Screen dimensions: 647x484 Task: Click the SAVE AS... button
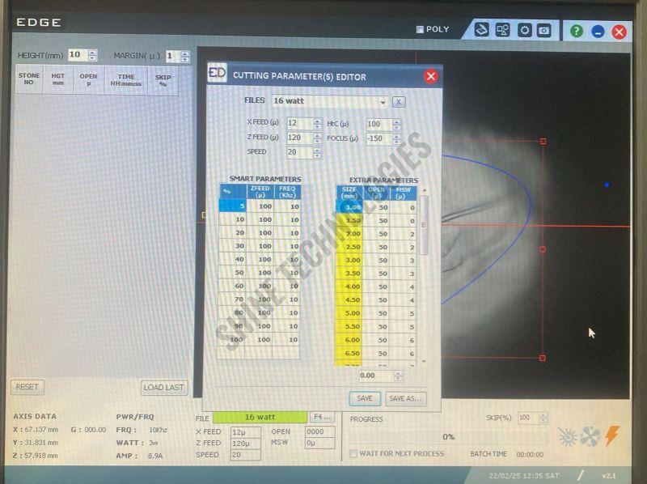(x=404, y=398)
